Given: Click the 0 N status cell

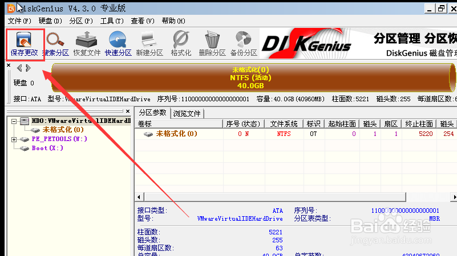Looking at the screenshot, I should 244,134.
